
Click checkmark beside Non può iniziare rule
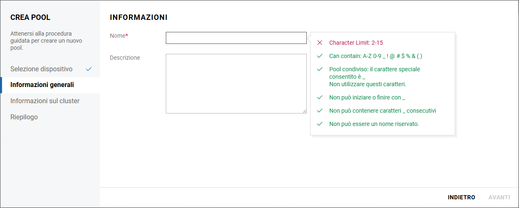tap(320, 97)
